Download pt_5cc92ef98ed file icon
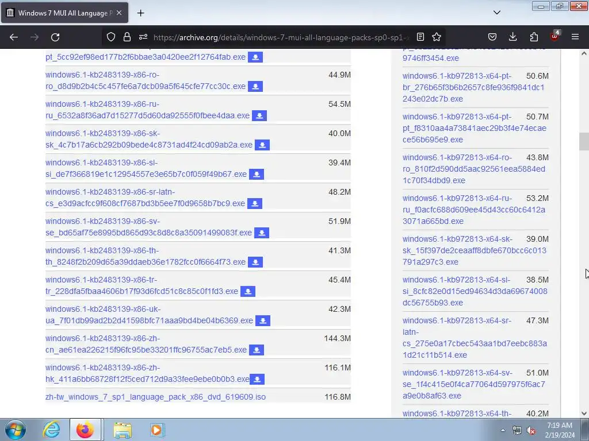The image size is (589, 441). tap(255, 57)
